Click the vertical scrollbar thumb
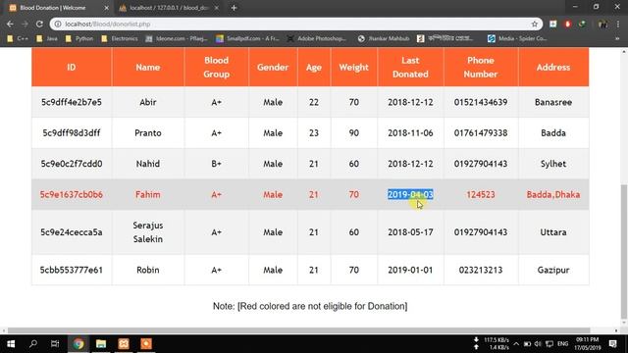Screen dimensions: 628x353 tap(624, 252)
